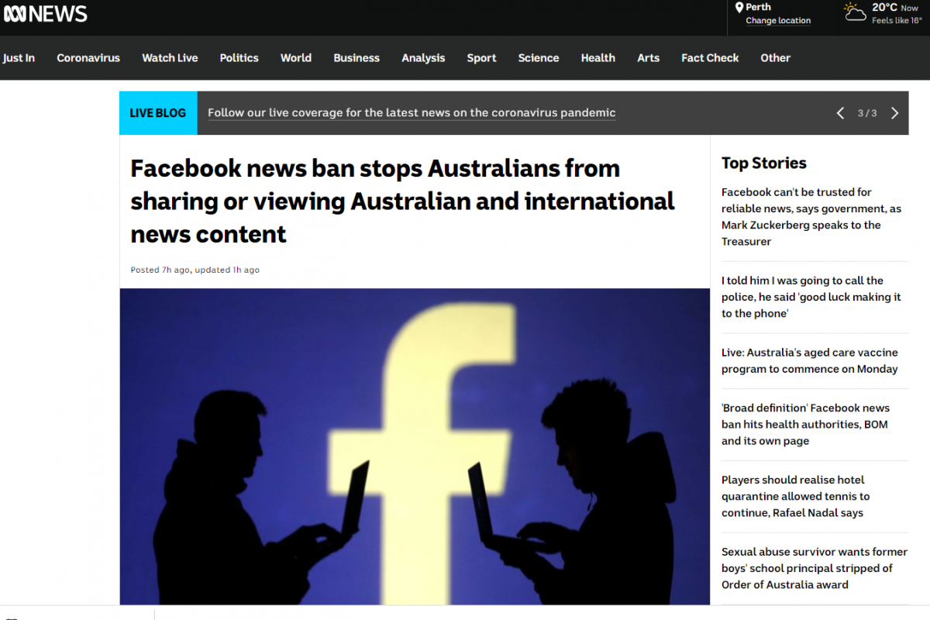Follow the live coronavirus coverage link
This screenshot has height=620, width=930.
coord(412,113)
